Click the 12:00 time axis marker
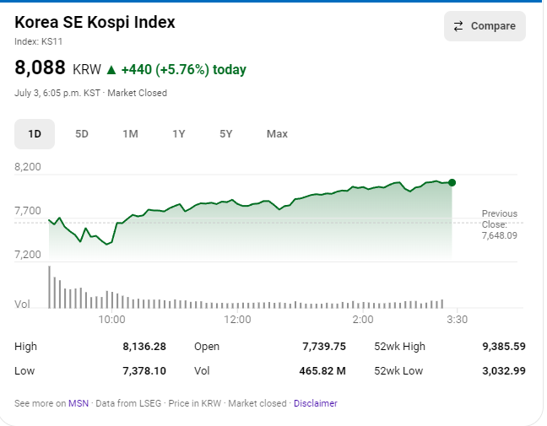547x426 pixels. 237,320
